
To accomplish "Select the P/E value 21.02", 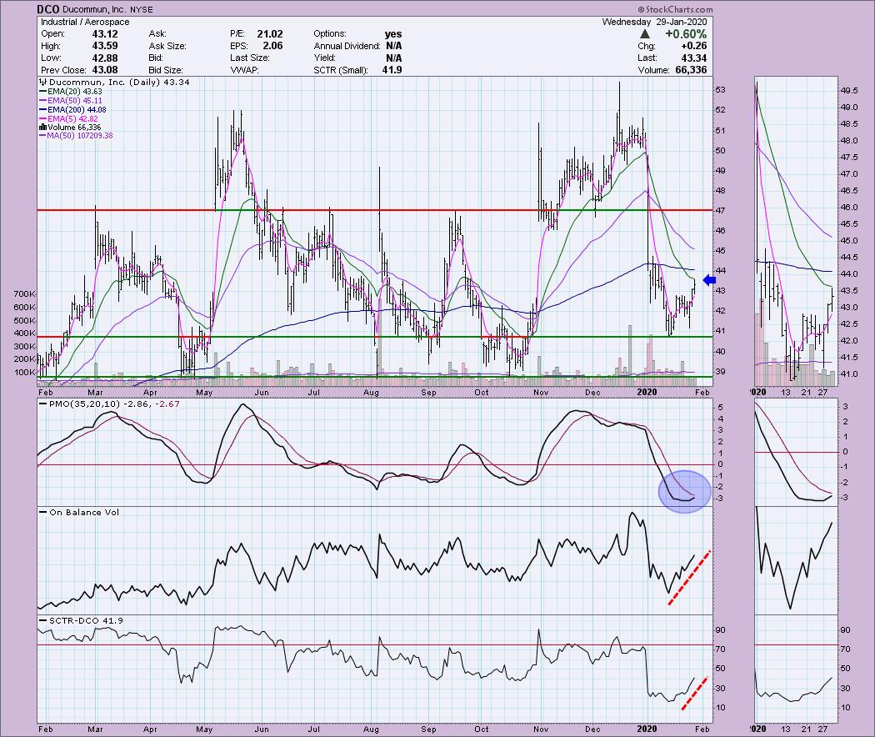I will pyautogui.click(x=269, y=34).
